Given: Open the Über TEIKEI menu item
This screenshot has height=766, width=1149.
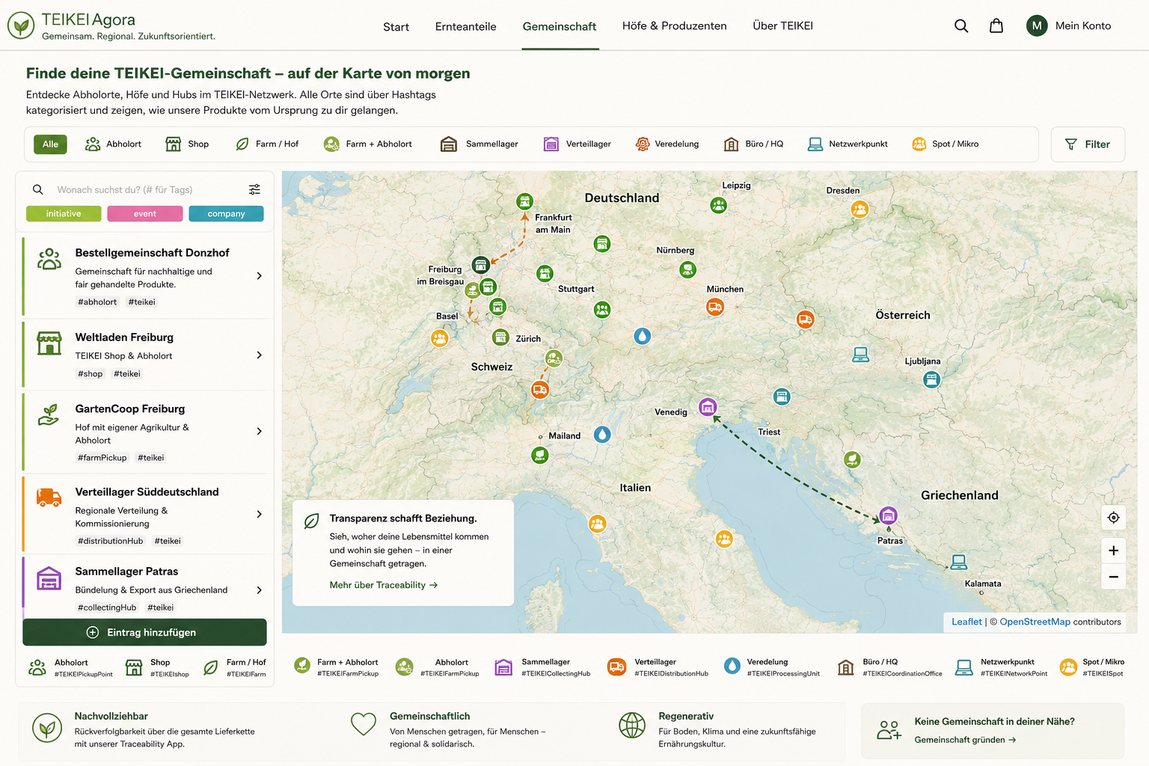Looking at the screenshot, I should click(782, 26).
